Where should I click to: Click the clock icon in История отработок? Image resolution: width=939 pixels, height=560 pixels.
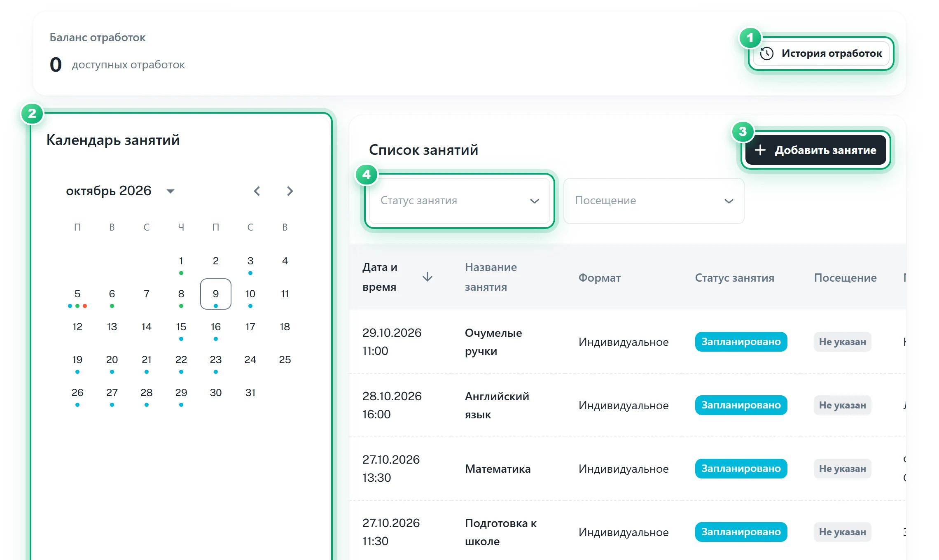tap(766, 54)
